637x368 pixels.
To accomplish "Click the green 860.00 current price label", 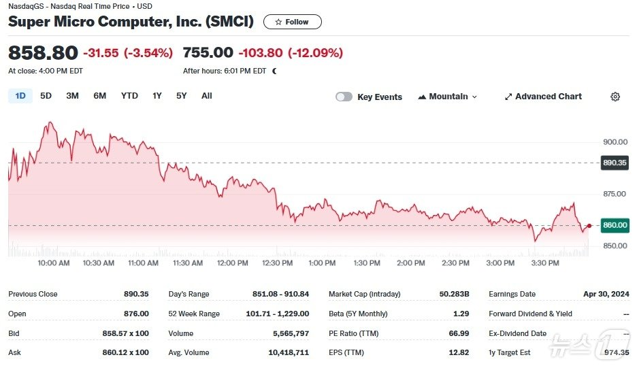I will click(615, 225).
